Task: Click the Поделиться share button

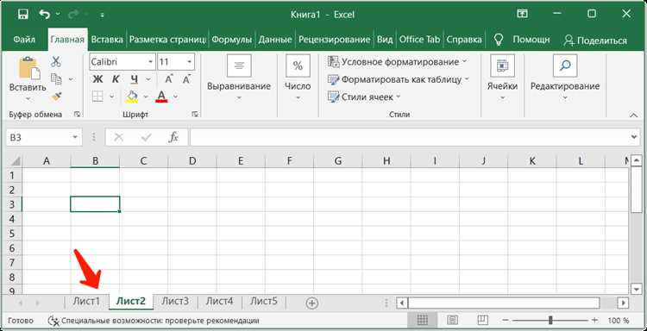Action: pyautogui.click(x=595, y=40)
